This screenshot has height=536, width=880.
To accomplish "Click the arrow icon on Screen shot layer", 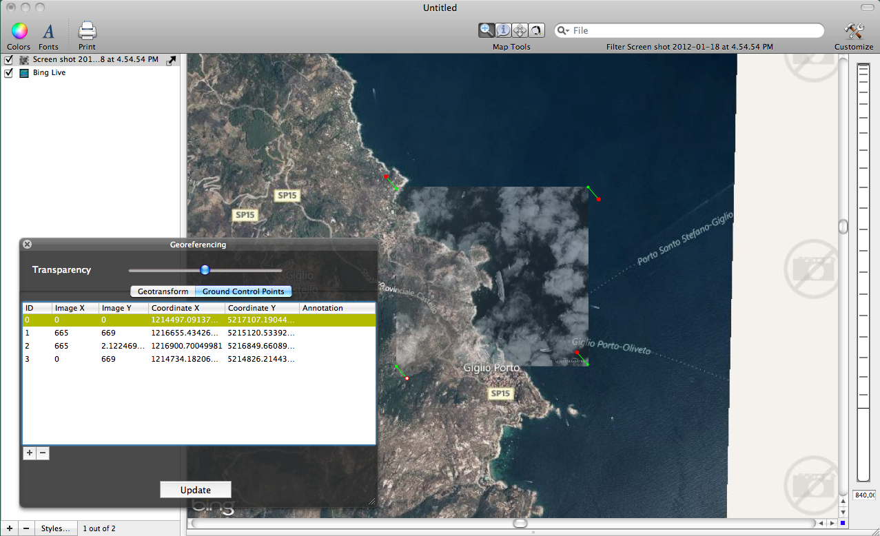I will tap(172, 61).
